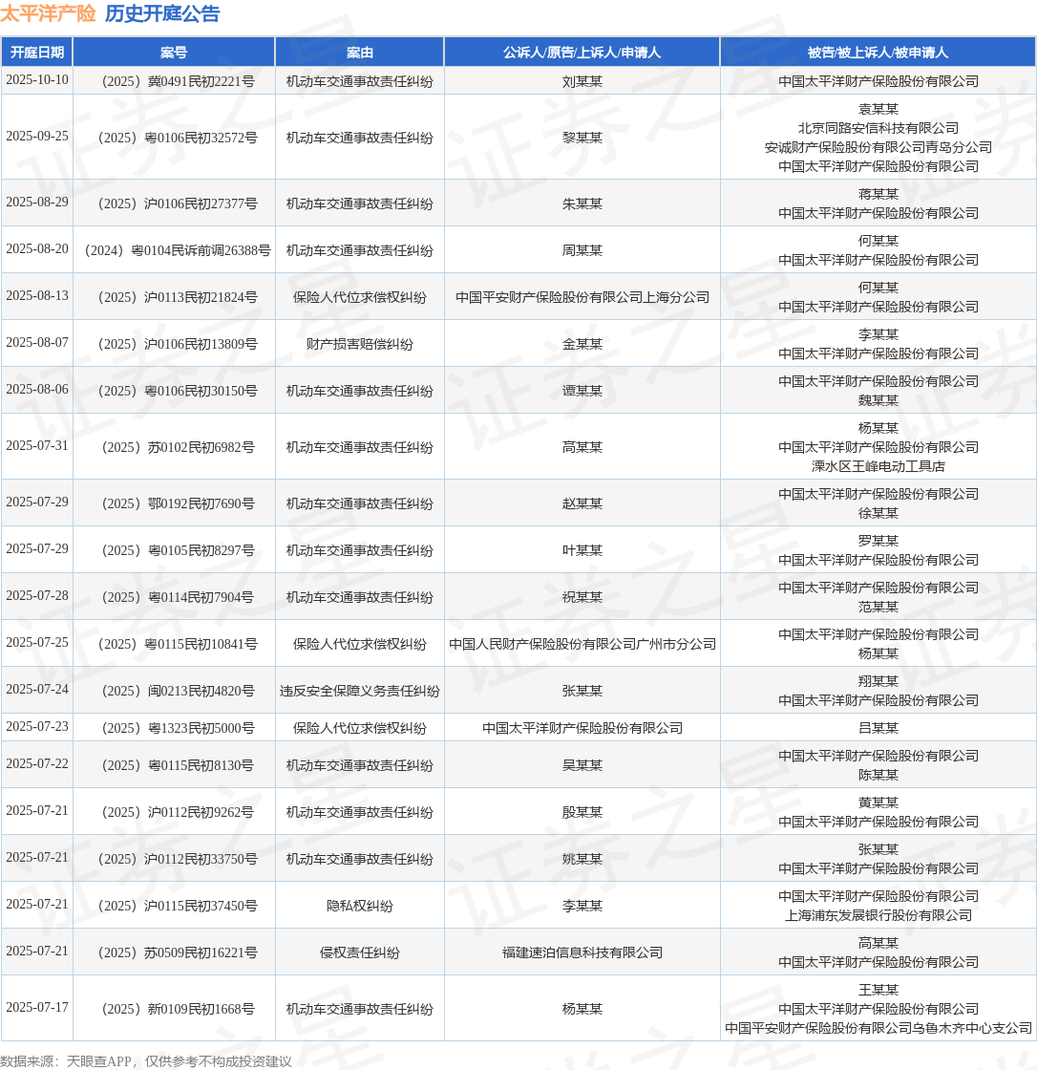
Task: Click plaintiff 中国平安财产保险股份有限公司上海分公司
Action: 582,297
